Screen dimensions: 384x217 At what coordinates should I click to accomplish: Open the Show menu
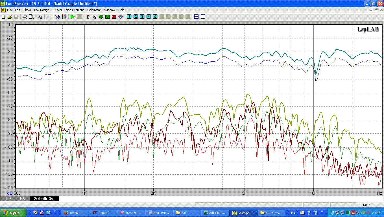click(27, 10)
